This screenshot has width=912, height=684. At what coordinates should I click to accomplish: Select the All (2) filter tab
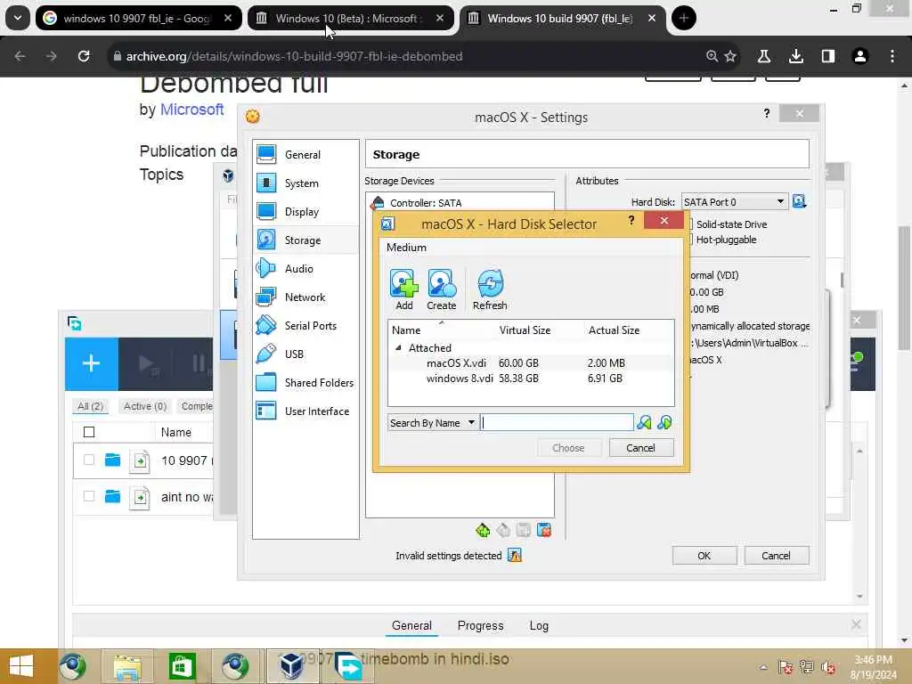pos(90,406)
